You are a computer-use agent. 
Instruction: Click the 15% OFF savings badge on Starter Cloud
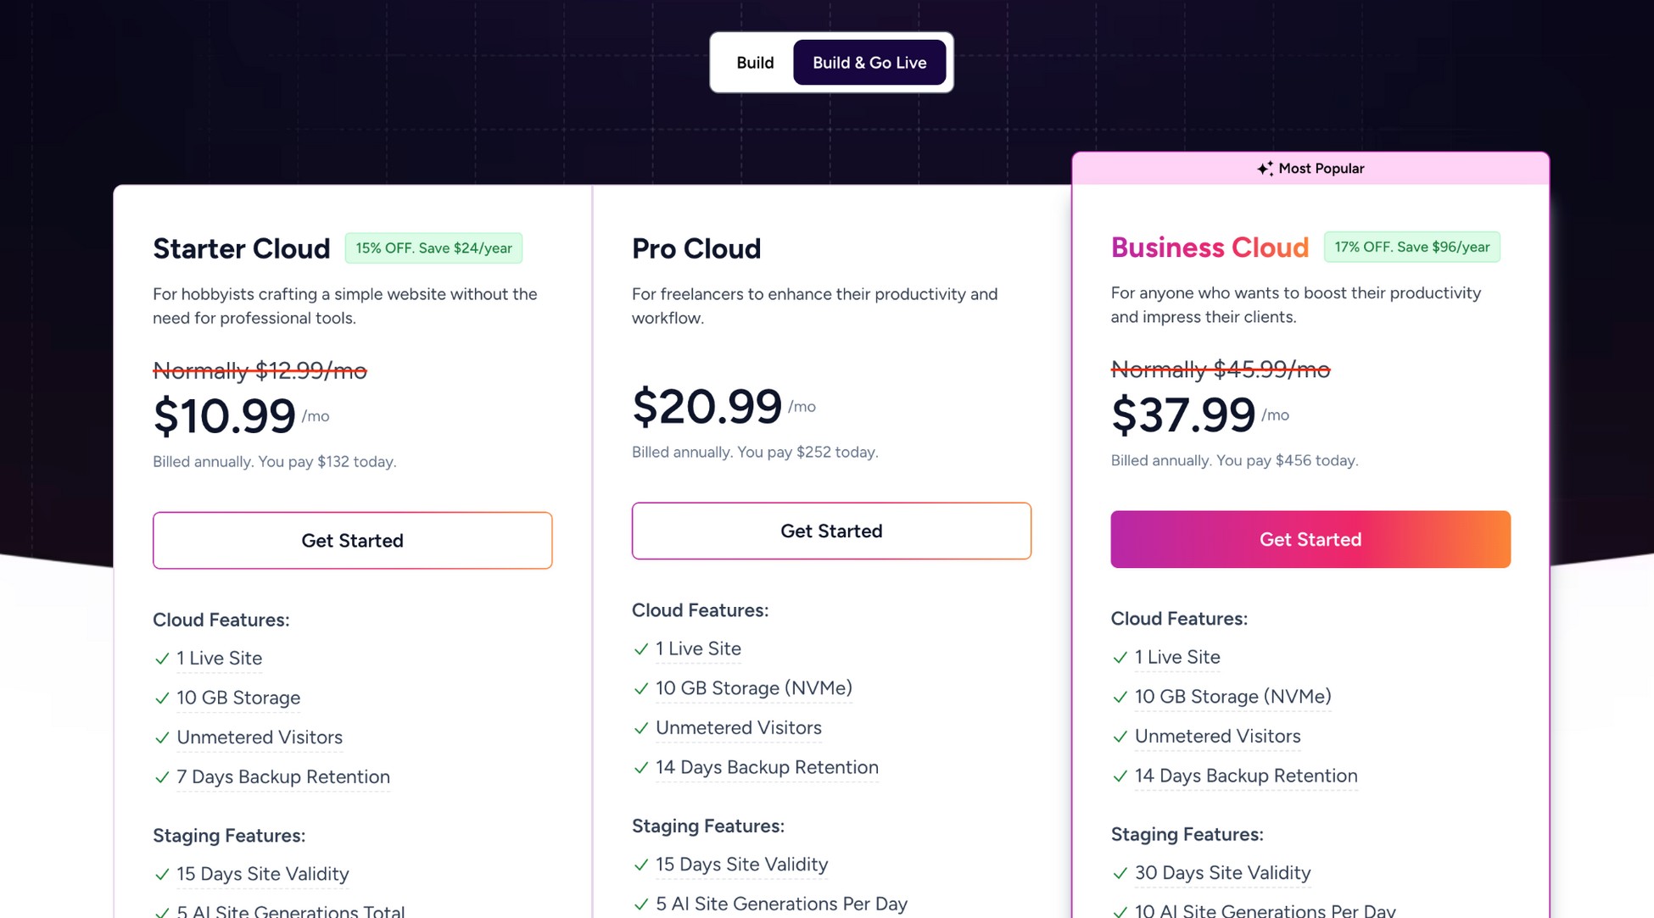(433, 248)
